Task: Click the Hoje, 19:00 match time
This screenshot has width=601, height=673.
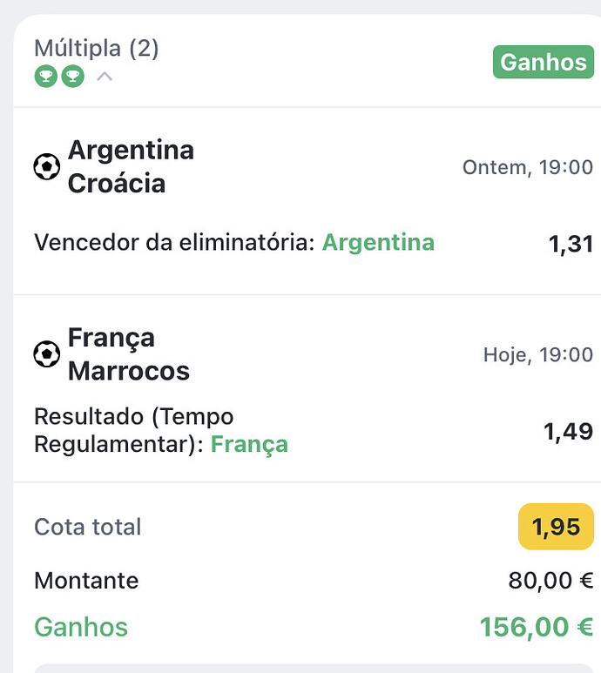Action: pyautogui.click(x=538, y=355)
